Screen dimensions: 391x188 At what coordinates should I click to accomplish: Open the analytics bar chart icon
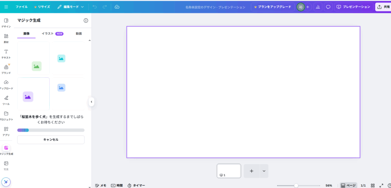(318, 7)
